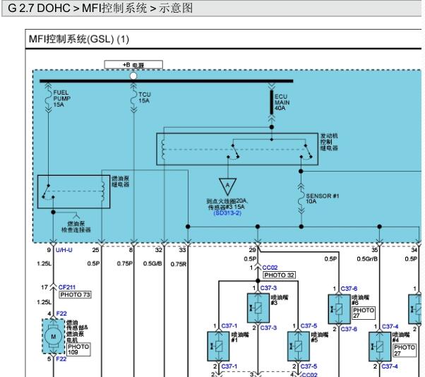Open PHOTO 27 beside injector #4

pyautogui.click(x=405, y=350)
